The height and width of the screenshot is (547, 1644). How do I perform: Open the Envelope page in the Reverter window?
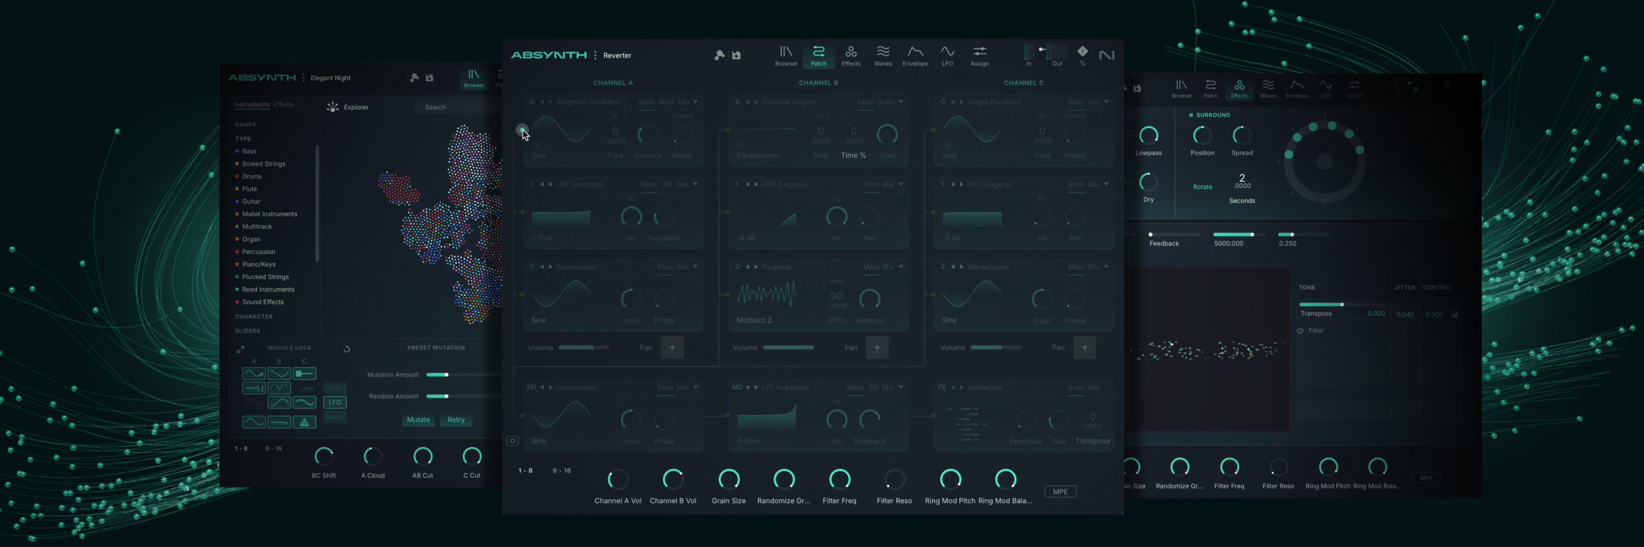(915, 55)
